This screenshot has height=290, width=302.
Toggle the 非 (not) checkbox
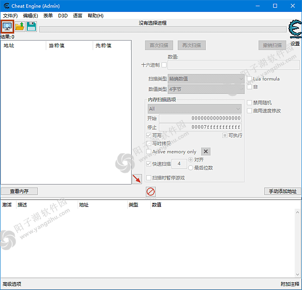249,87
